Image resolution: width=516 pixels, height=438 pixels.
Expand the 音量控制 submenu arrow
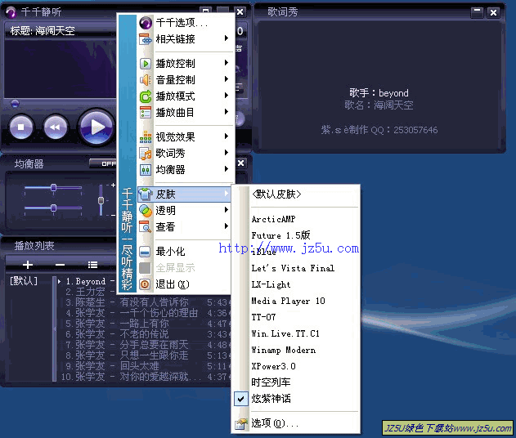point(226,79)
